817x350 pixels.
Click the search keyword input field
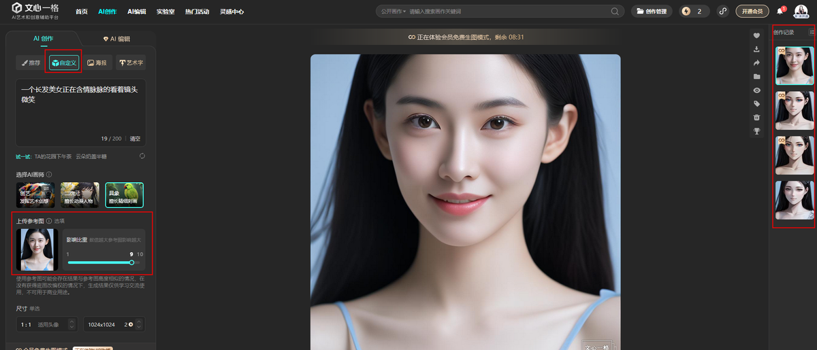click(507, 12)
